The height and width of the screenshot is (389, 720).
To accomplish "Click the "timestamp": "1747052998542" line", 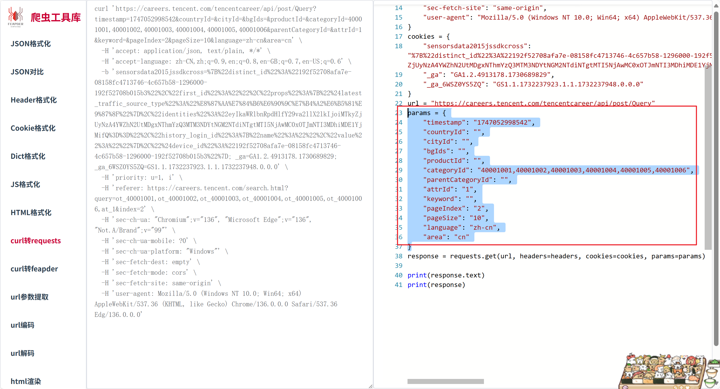I will click(x=478, y=122).
